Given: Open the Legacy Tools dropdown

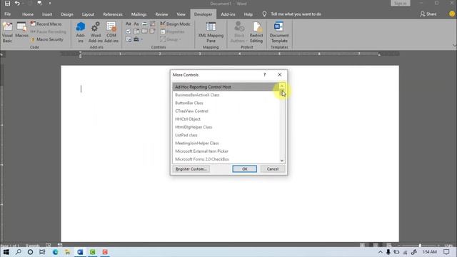Looking at the screenshot, I should pos(138,39).
